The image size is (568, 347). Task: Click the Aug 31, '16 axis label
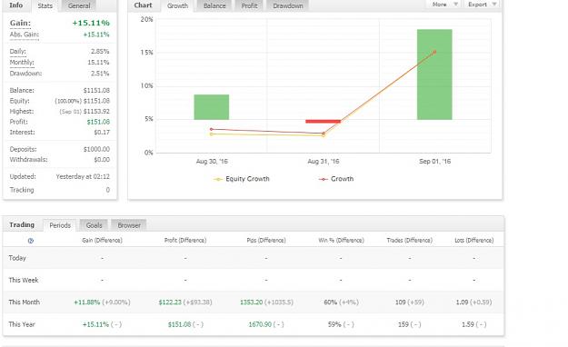pyautogui.click(x=324, y=162)
